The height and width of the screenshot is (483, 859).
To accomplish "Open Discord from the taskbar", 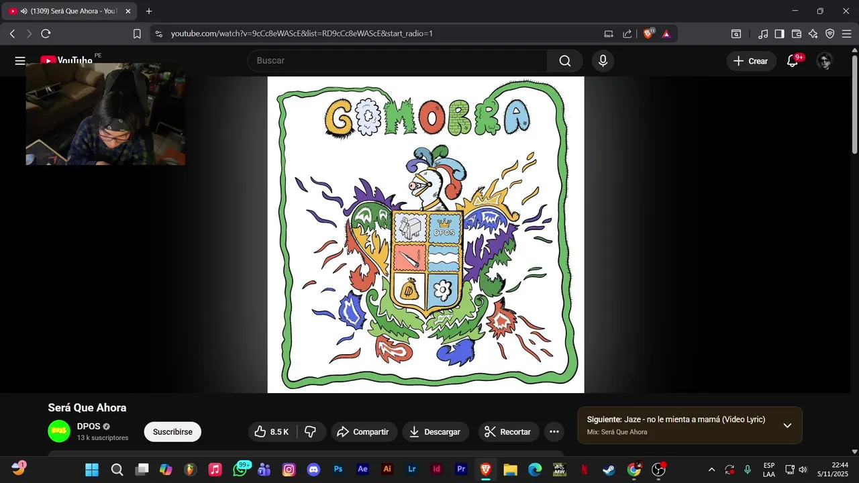I will tap(313, 470).
